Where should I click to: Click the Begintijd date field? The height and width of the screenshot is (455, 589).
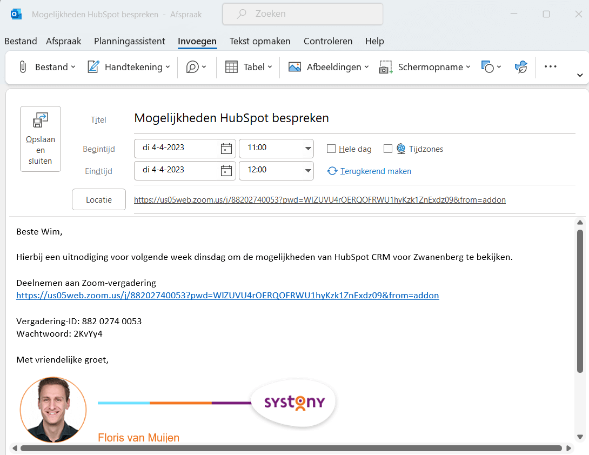pos(185,149)
